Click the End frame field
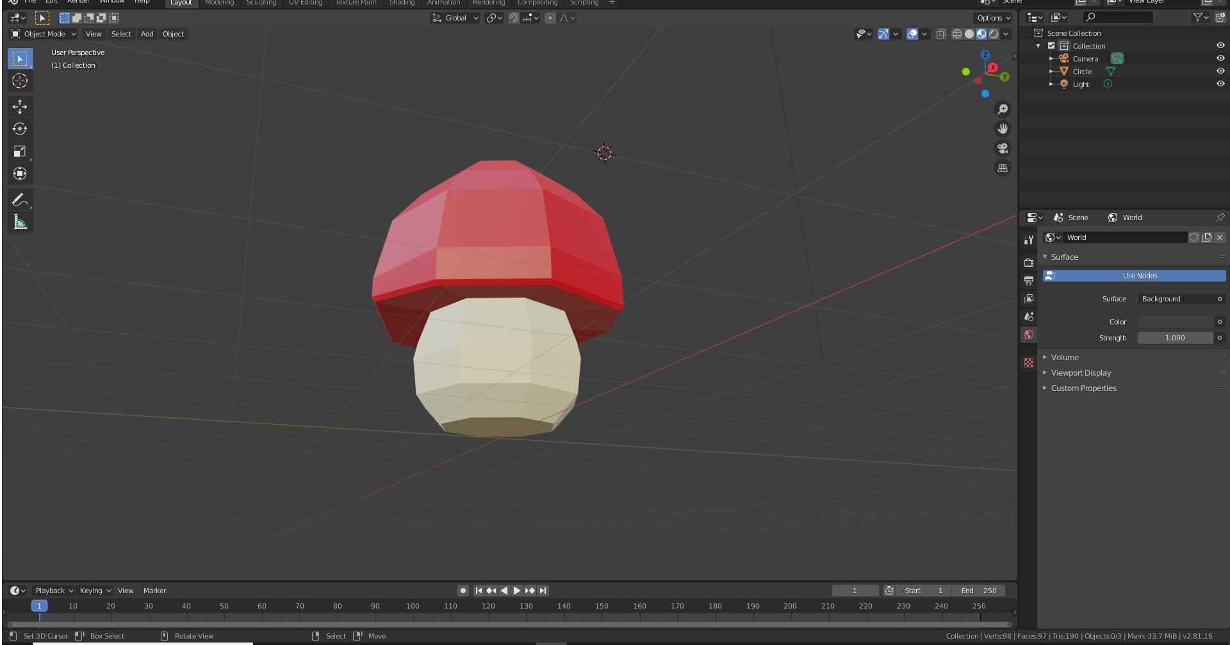 pyautogui.click(x=978, y=591)
